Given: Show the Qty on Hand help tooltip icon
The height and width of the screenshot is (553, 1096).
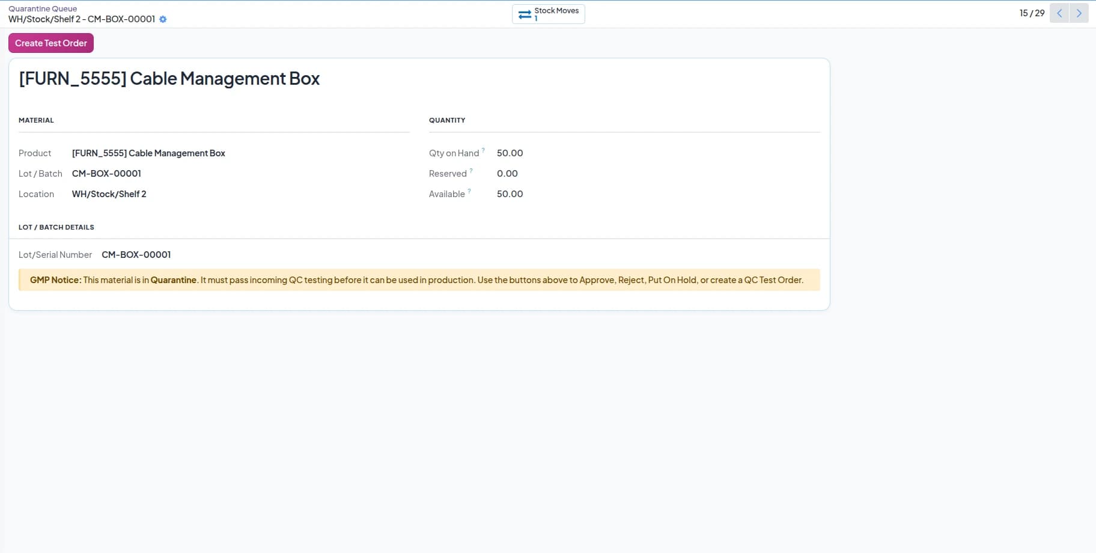Looking at the screenshot, I should coord(483,150).
